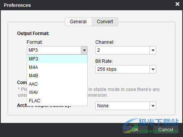This screenshot has height=137, width=183.
Task: Choose WAV from the format list
Action: tap(57, 92)
